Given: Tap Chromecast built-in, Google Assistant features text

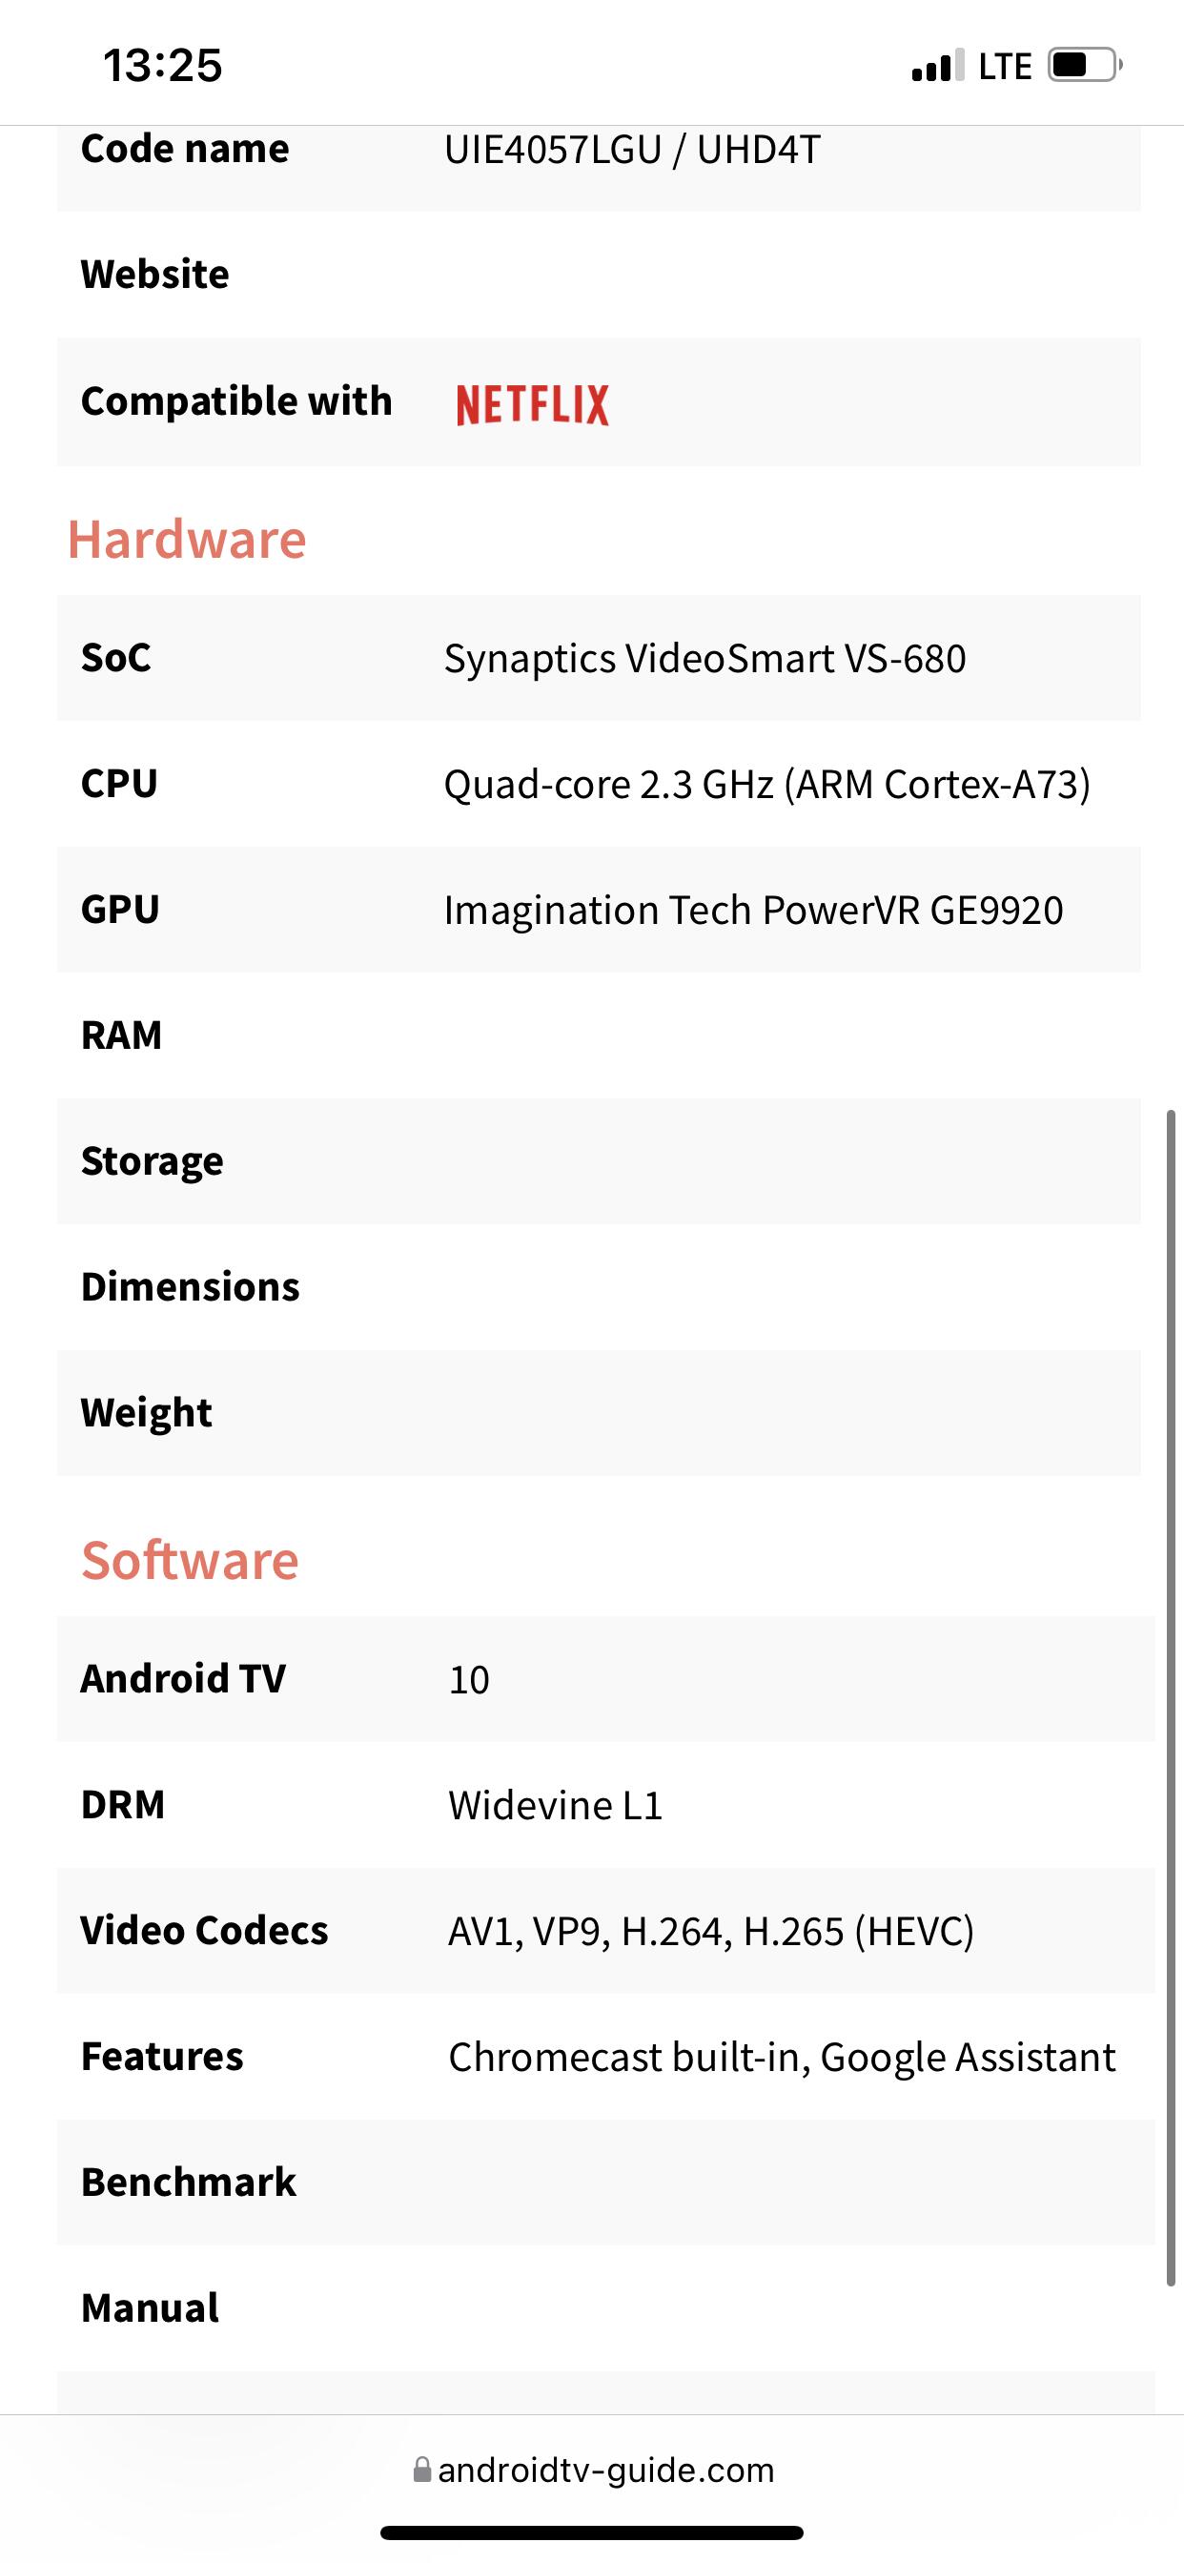Looking at the screenshot, I should pyautogui.click(x=782, y=2058).
